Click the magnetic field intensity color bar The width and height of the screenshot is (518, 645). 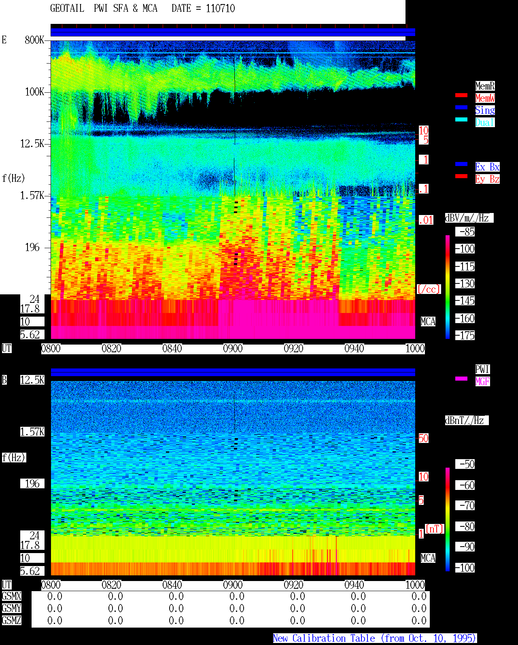click(448, 519)
